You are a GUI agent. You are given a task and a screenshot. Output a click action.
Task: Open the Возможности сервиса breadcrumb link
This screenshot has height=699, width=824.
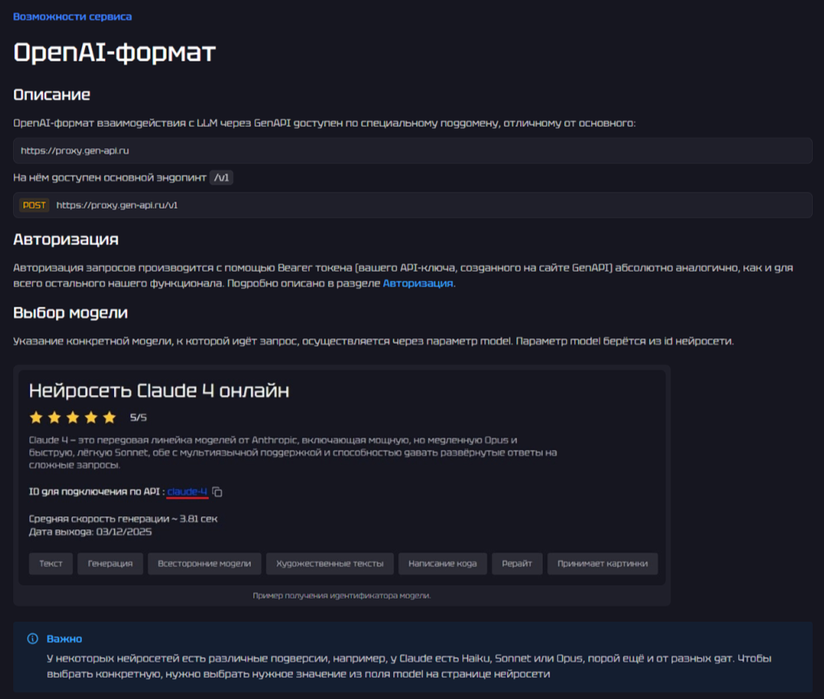point(72,16)
